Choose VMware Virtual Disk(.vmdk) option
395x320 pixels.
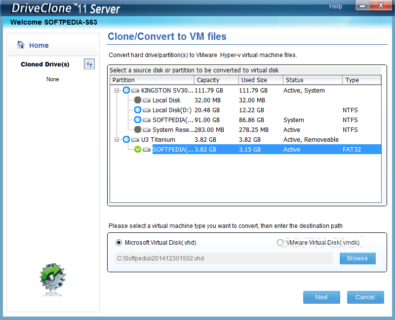click(x=280, y=243)
